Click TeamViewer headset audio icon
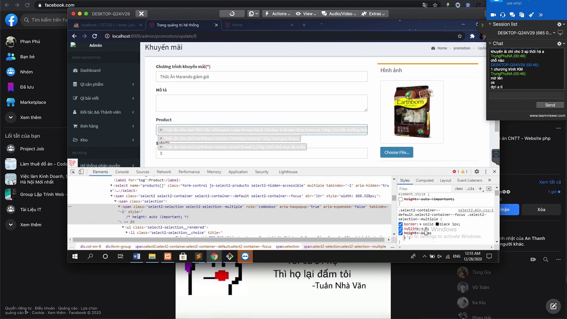This screenshot has width=567, height=319. click(x=503, y=15)
